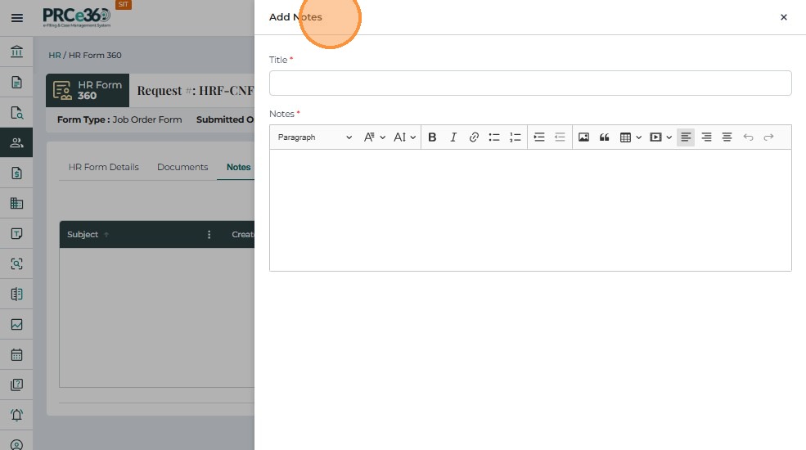
Task: Switch to HR Form Details tab
Action: 103,167
